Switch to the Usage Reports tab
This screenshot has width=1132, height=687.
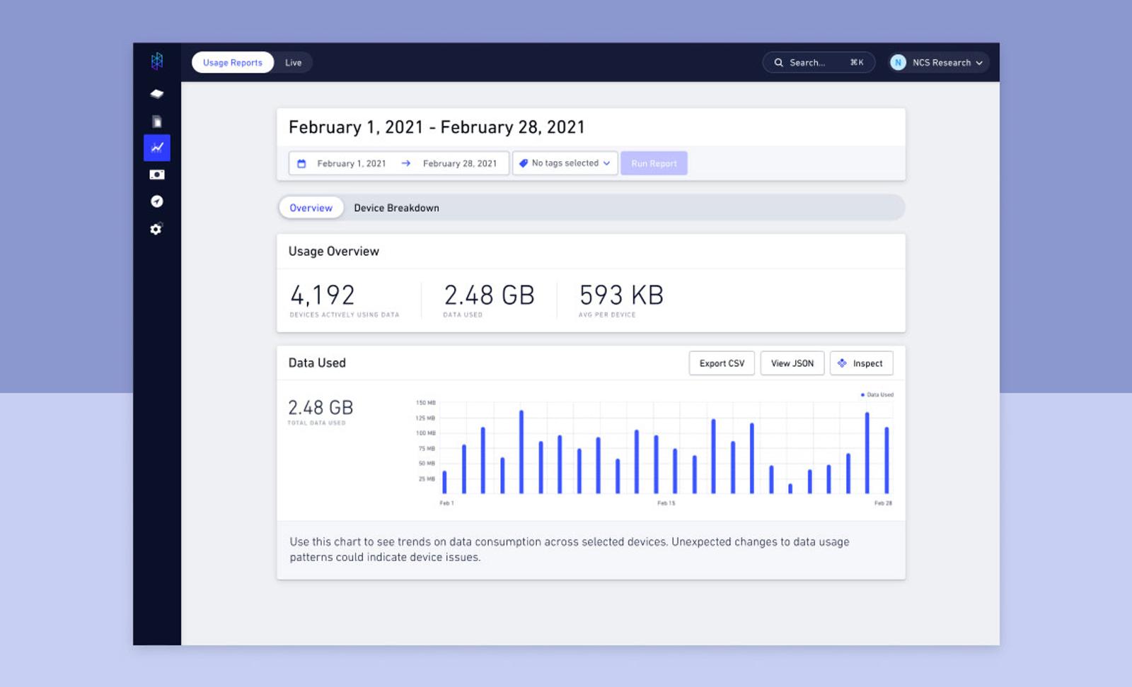coord(233,62)
